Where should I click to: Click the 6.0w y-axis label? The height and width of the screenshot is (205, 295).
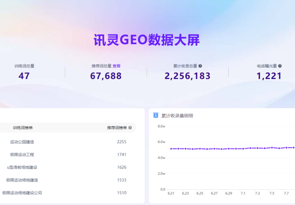pyautogui.click(x=162, y=142)
